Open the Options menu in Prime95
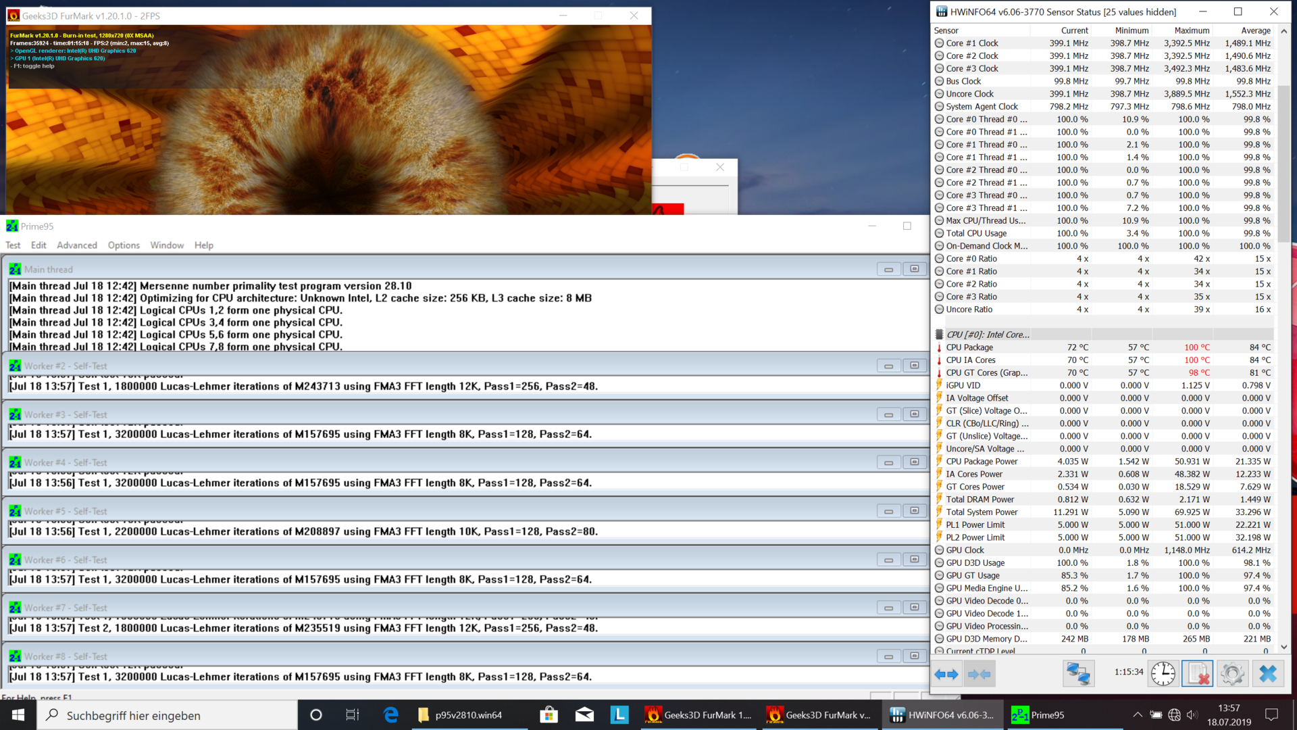 click(124, 245)
